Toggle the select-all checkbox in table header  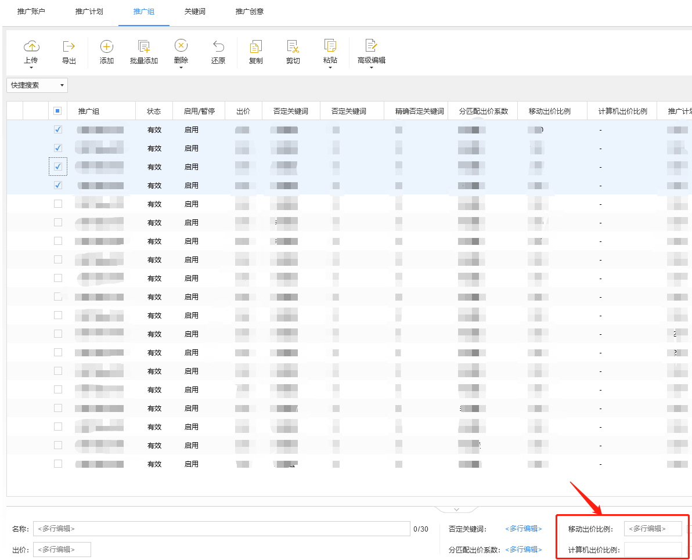click(x=57, y=111)
